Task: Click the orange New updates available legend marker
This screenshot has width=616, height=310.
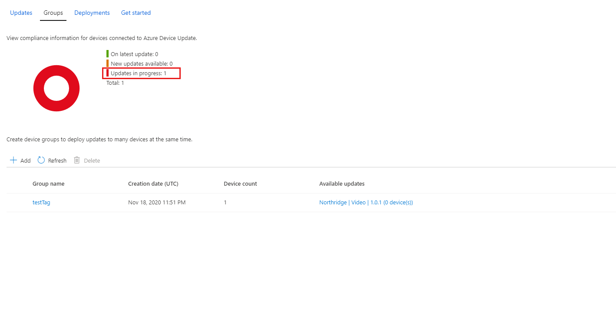Action: pyautogui.click(x=107, y=63)
